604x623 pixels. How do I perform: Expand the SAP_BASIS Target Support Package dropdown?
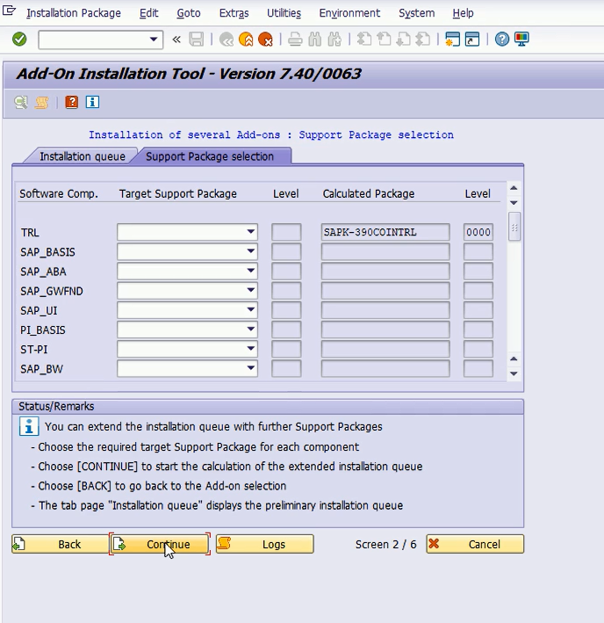click(x=251, y=252)
